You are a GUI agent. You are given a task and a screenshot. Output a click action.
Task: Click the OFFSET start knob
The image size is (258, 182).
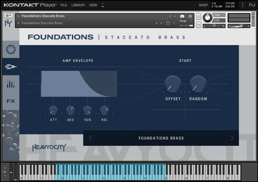173,84
